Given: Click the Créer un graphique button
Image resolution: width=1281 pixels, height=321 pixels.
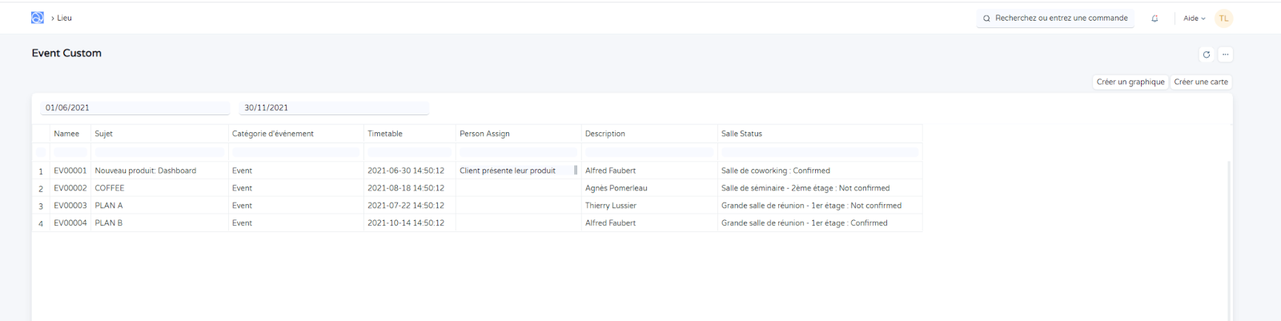Looking at the screenshot, I should (x=1130, y=82).
